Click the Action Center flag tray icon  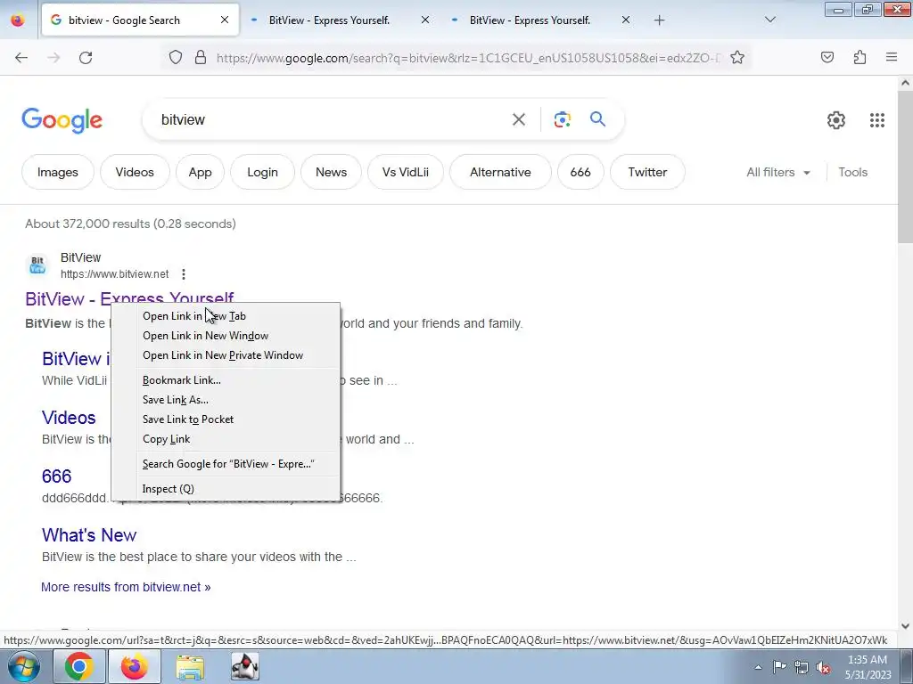[x=779, y=667]
